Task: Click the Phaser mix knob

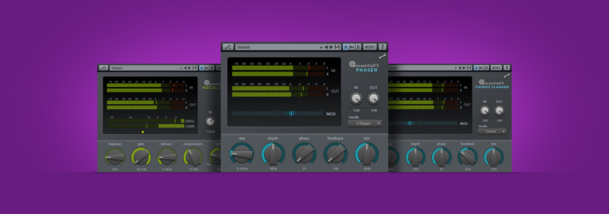Action: click(x=367, y=154)
